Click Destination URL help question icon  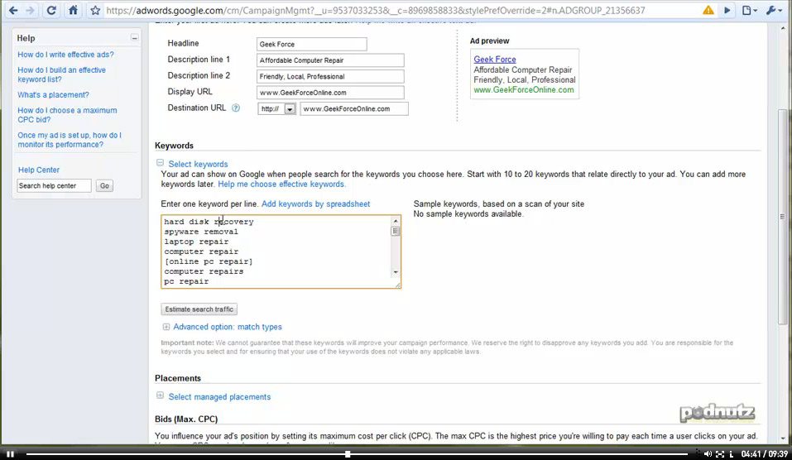click(x=235, y=108)
